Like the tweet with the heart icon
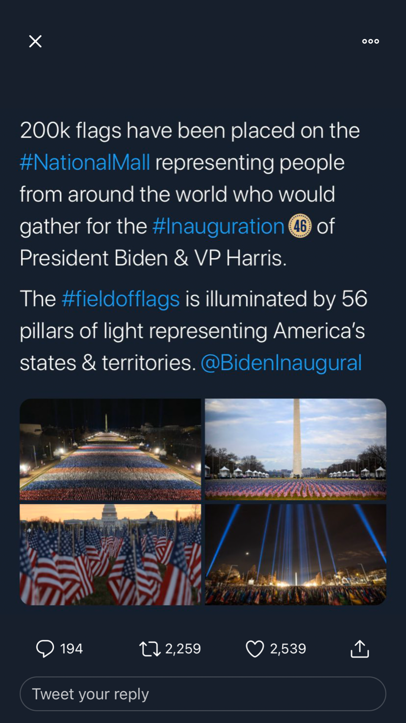The height and width of the screenshot is (723, 406). tap(255, 648)
